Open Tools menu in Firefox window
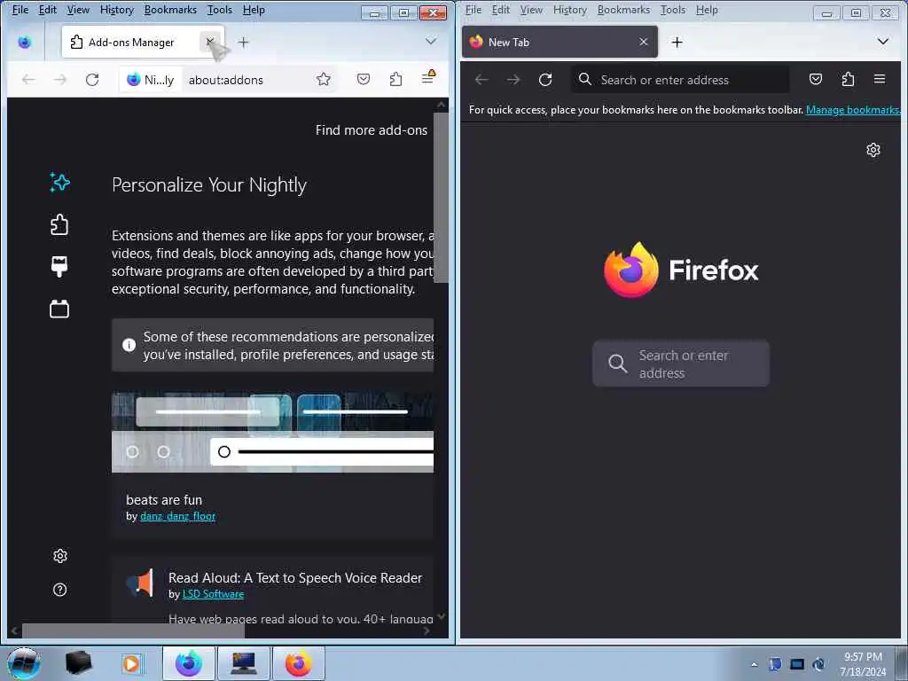 [673, 10]
